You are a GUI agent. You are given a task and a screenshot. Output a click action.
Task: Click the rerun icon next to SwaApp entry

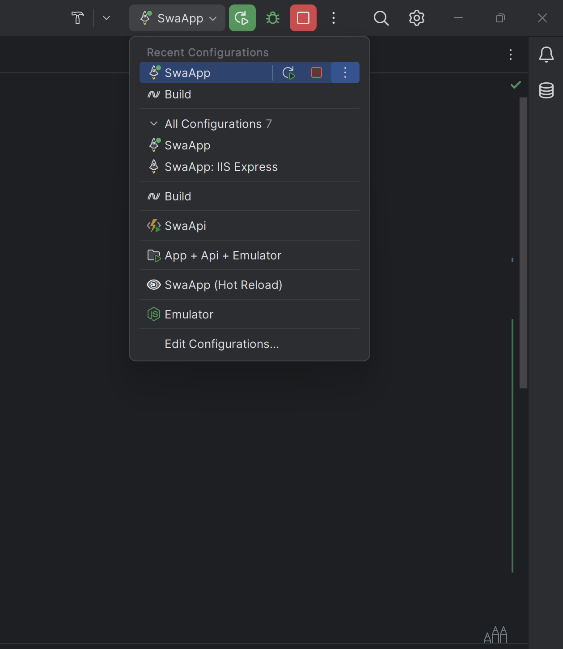tap(288, 72)
